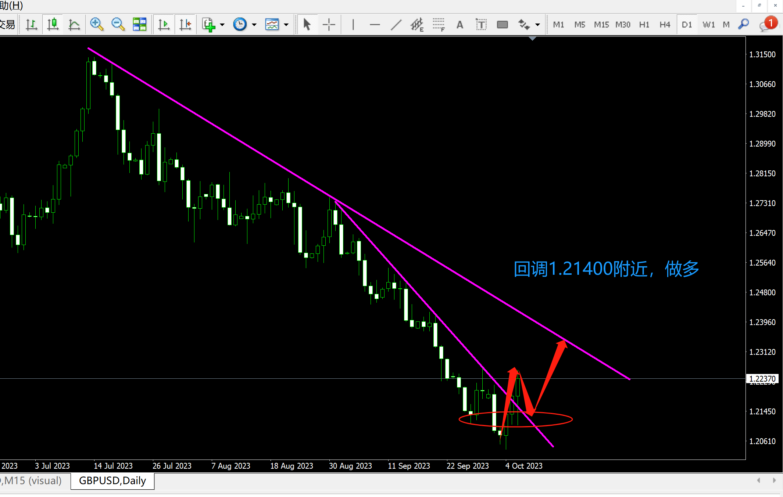783x497 pixels.
Task: Select the Equidistant Channel tool
Action: [417, 25]
